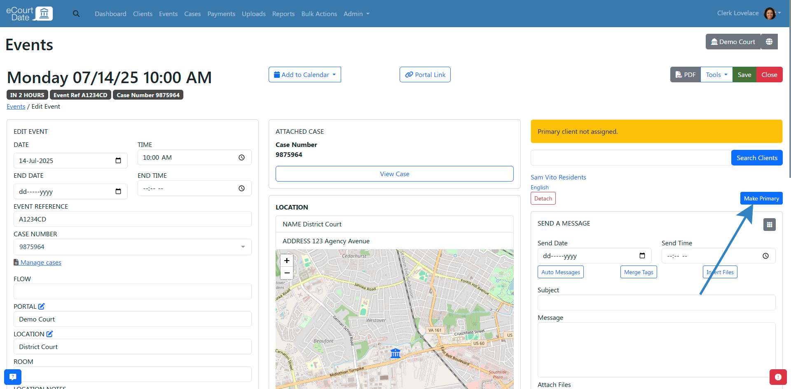Click the edit icon next to PORTAL
Image resolution: width=791 pixels, height=389 pixels.
(42, 306)
